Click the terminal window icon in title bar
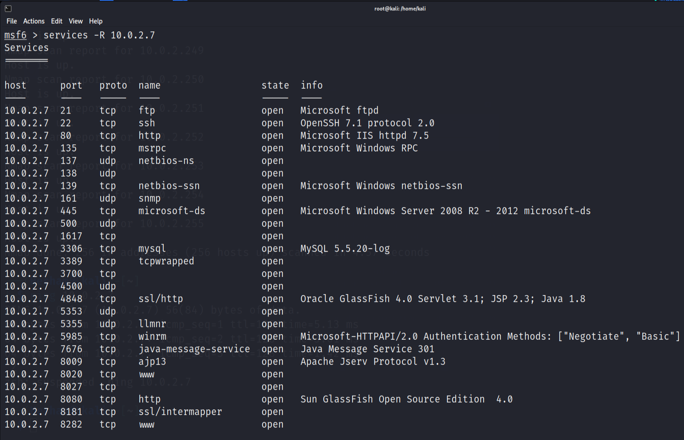Viewport: 684px width, 440px height. click(8, 8)
